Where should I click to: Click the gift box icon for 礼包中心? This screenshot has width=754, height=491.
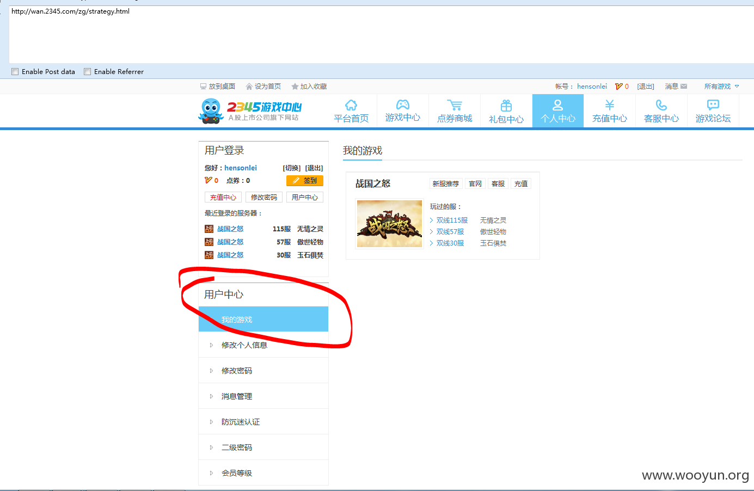[x=506, y=105]
